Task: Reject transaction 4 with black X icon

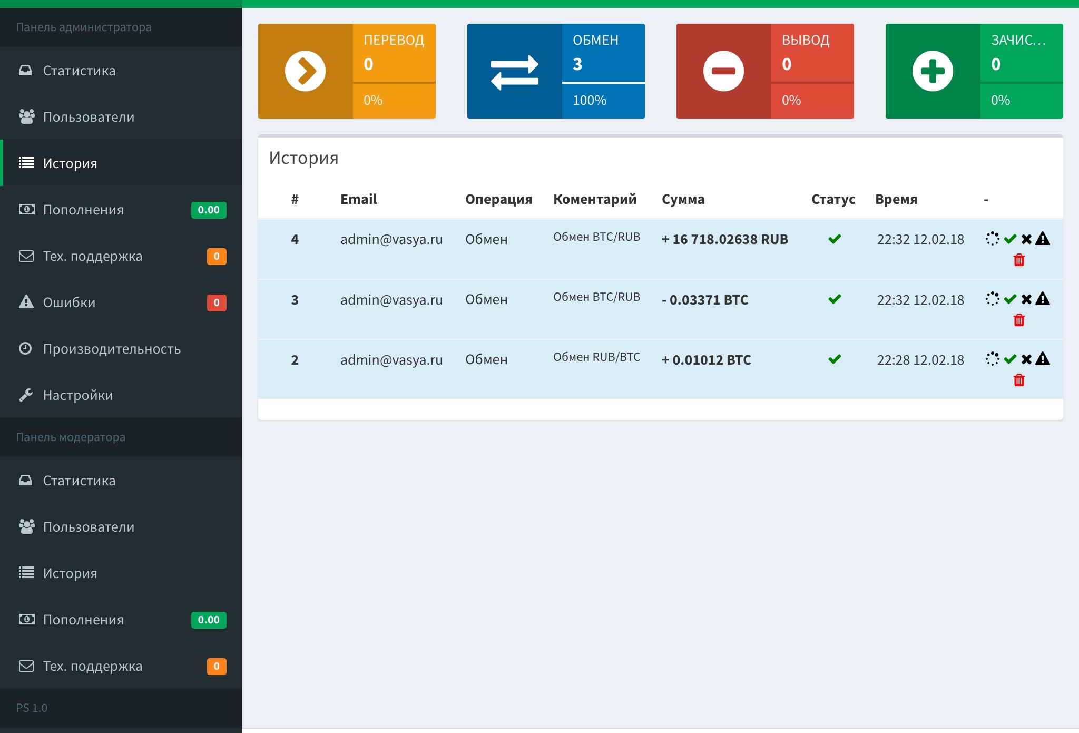Action: coord(1026,239)
